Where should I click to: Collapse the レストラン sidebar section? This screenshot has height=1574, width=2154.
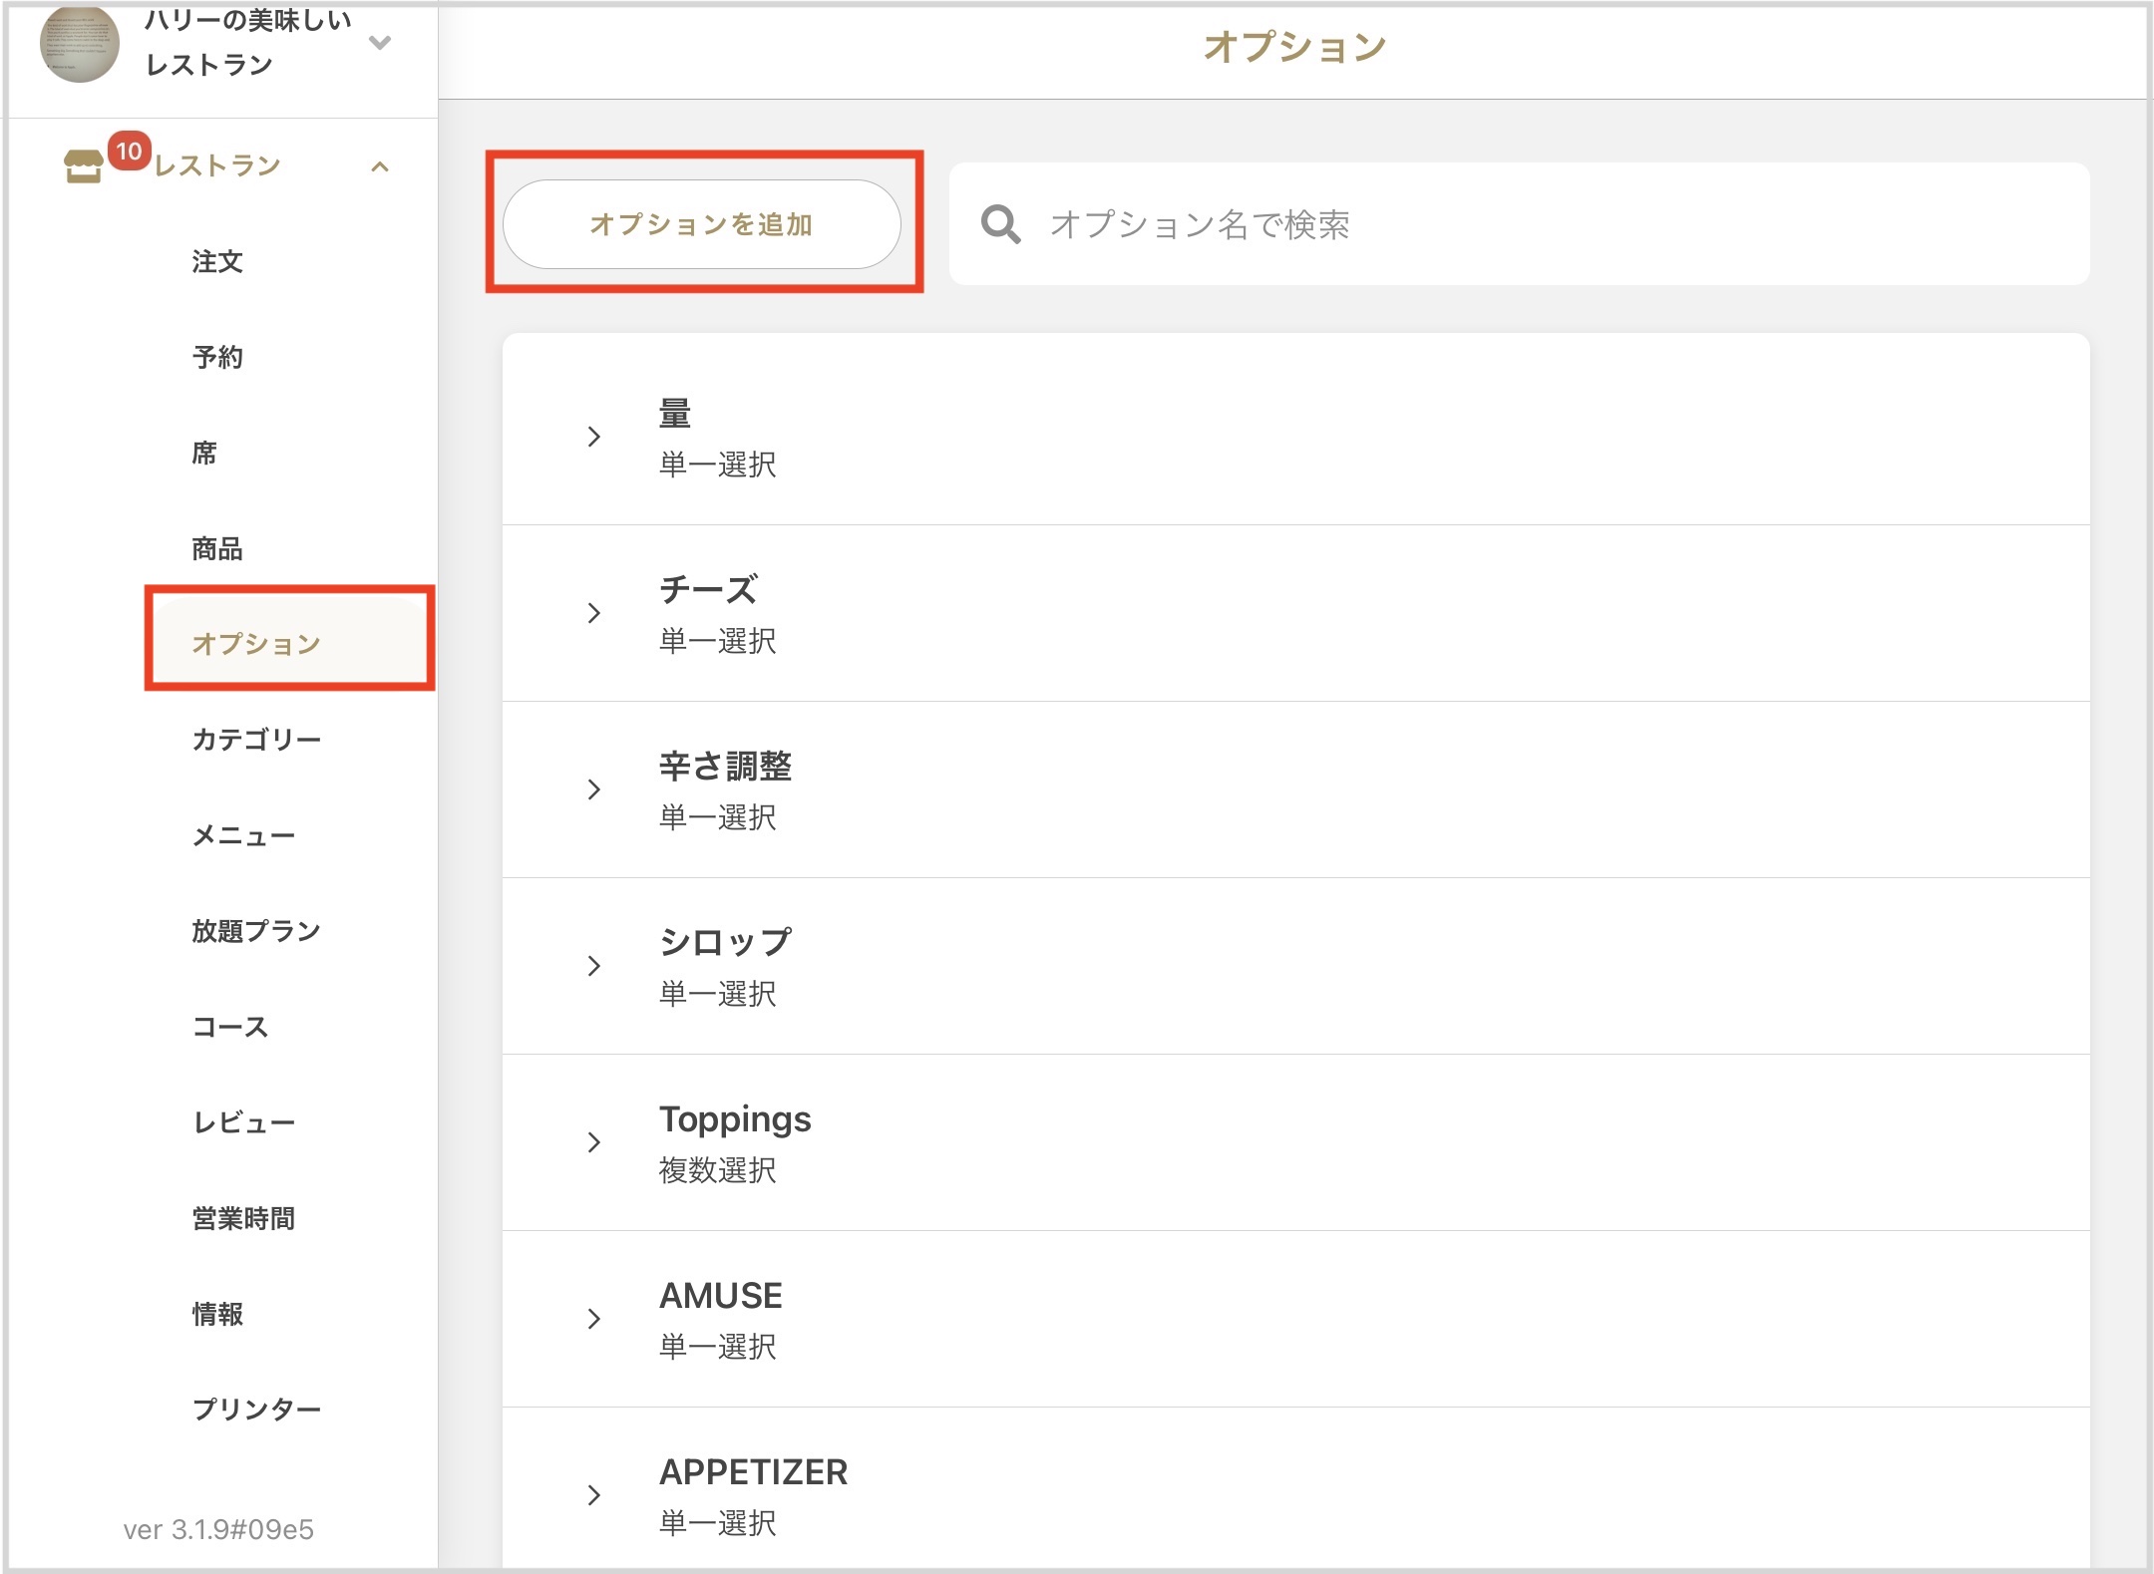pos(380,166)
